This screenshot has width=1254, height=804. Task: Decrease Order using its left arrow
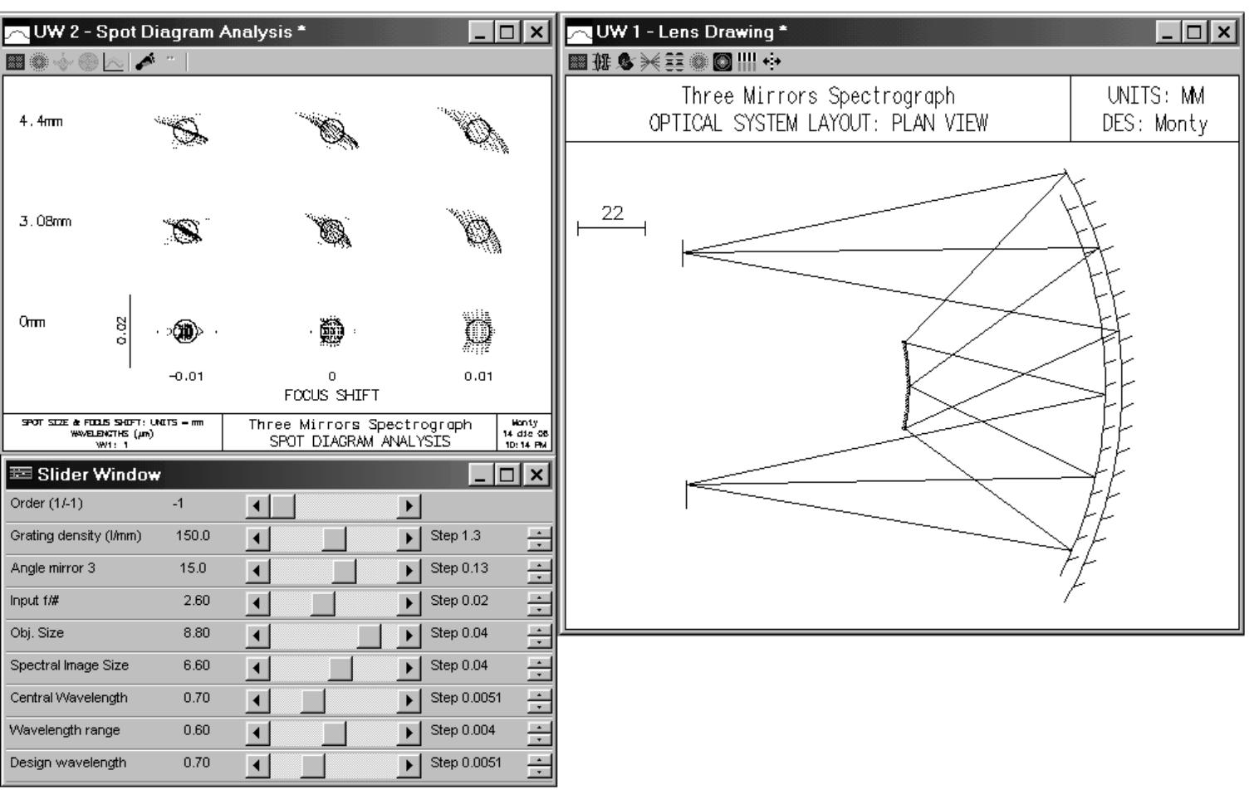(258, 505)
